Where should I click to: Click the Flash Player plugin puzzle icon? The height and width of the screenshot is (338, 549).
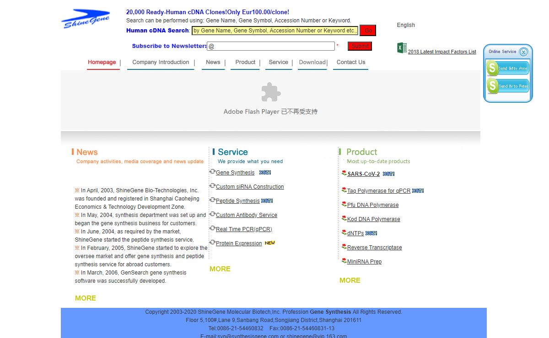pos(271,92)
